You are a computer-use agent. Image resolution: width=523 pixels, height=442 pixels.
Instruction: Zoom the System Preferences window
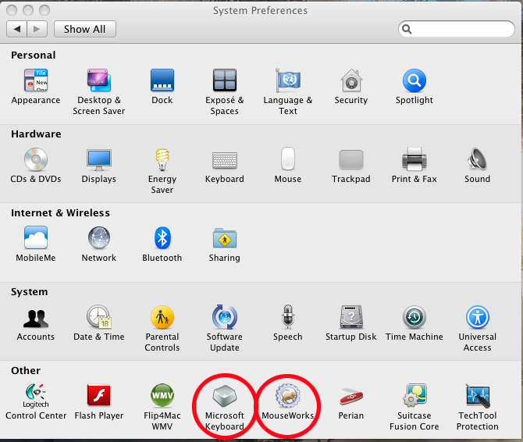44,10
